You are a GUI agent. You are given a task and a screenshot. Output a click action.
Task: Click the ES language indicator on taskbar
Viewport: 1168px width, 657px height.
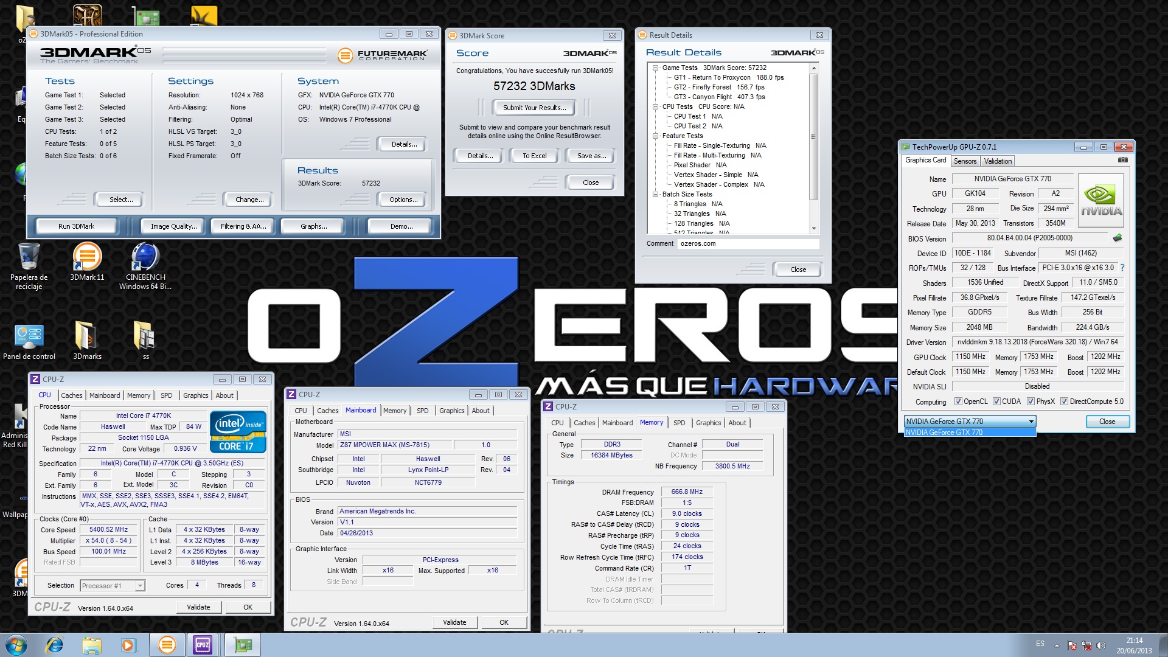[x=1040, y=644]
